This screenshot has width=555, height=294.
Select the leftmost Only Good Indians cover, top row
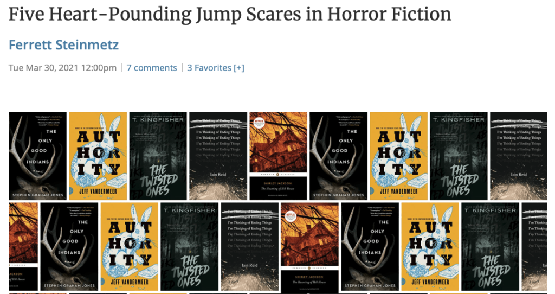pos(37,156)
